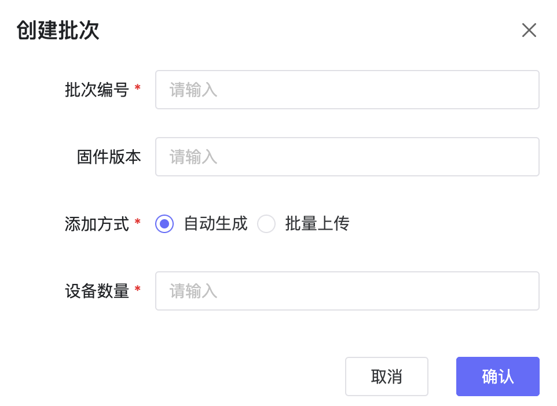Select the required 批次编号 text box
Image resolution: width=557 pixels, height=406 pixels.
[x=346, y=90]
